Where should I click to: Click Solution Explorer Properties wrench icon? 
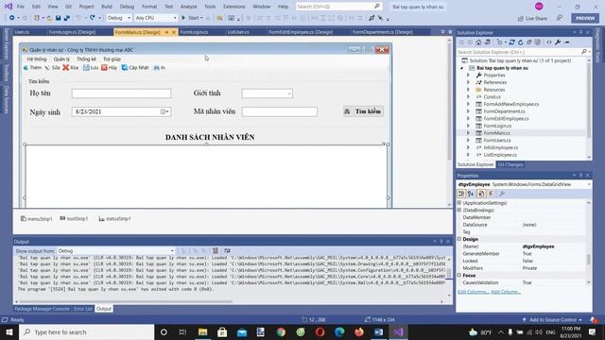(558, 42)
